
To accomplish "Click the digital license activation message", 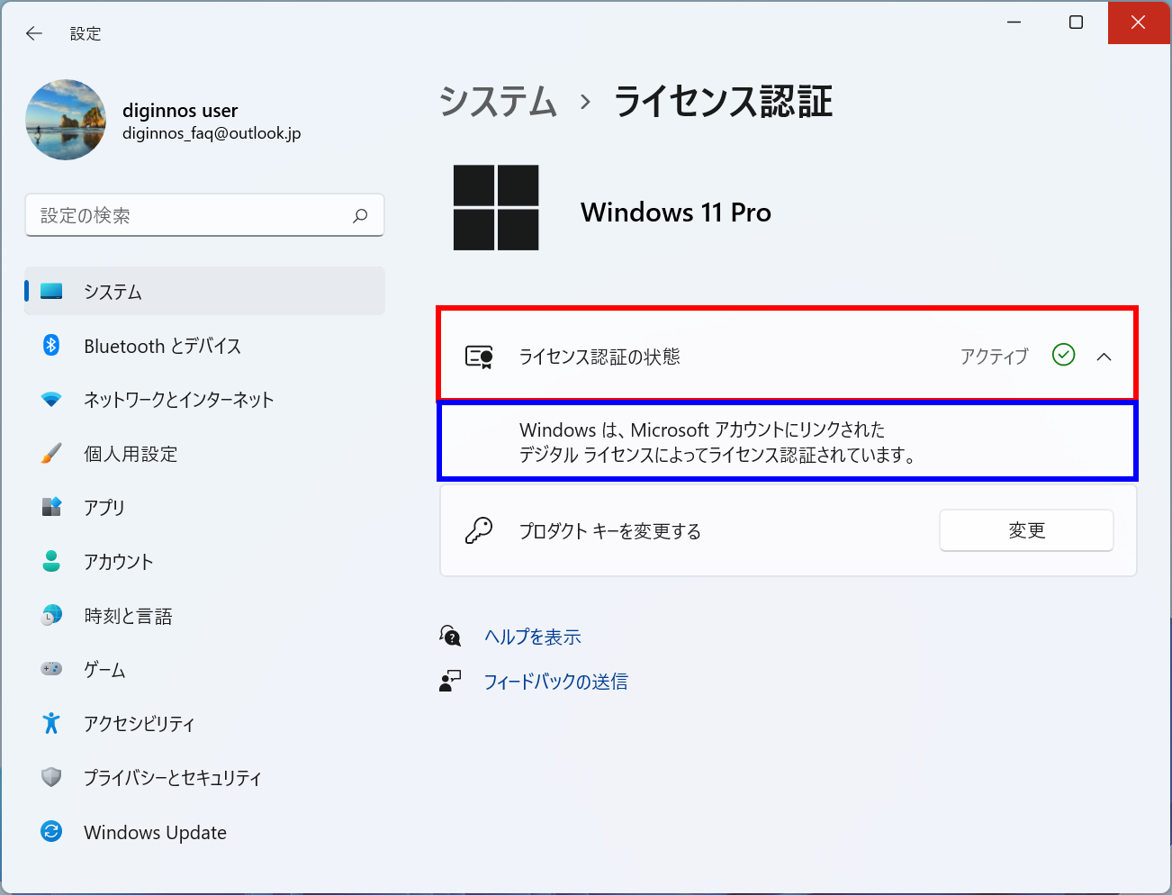I will pyautogui.click(x=717, y=442).
